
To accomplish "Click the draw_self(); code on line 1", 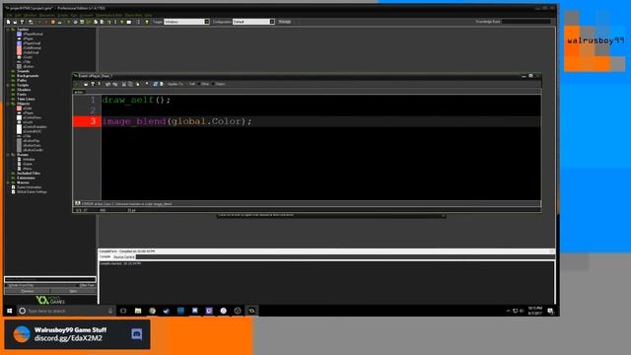I will tap(136, 100).
